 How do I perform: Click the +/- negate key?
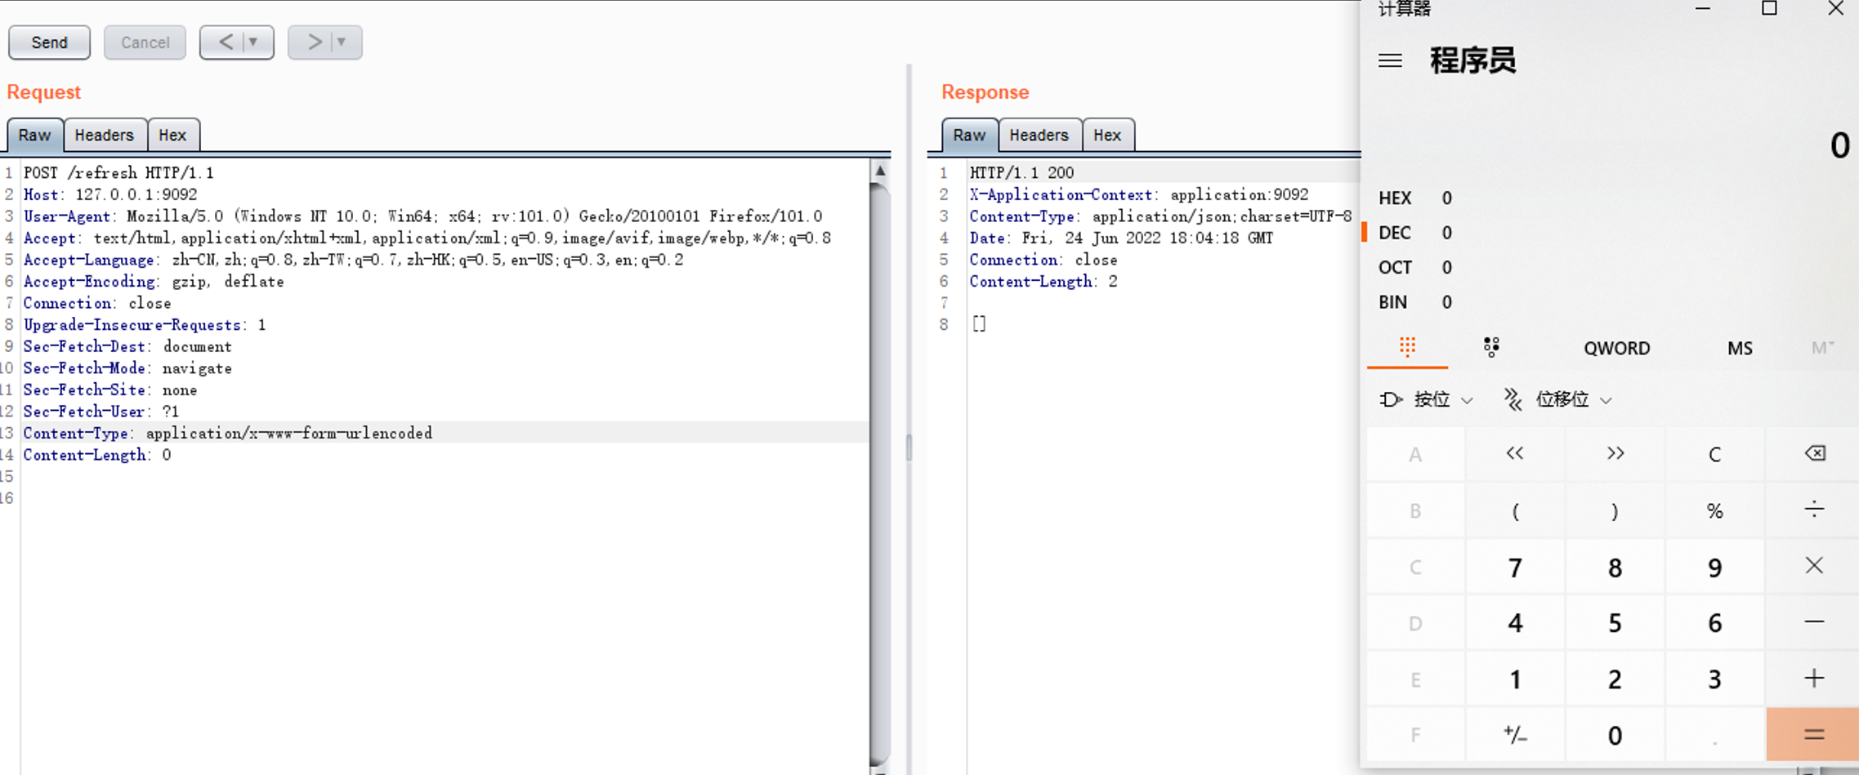point(1515,735)
